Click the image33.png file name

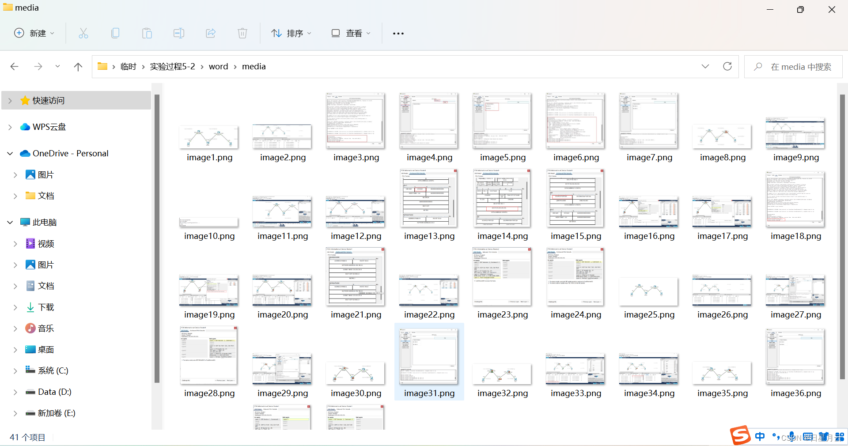tap(576, 393)
